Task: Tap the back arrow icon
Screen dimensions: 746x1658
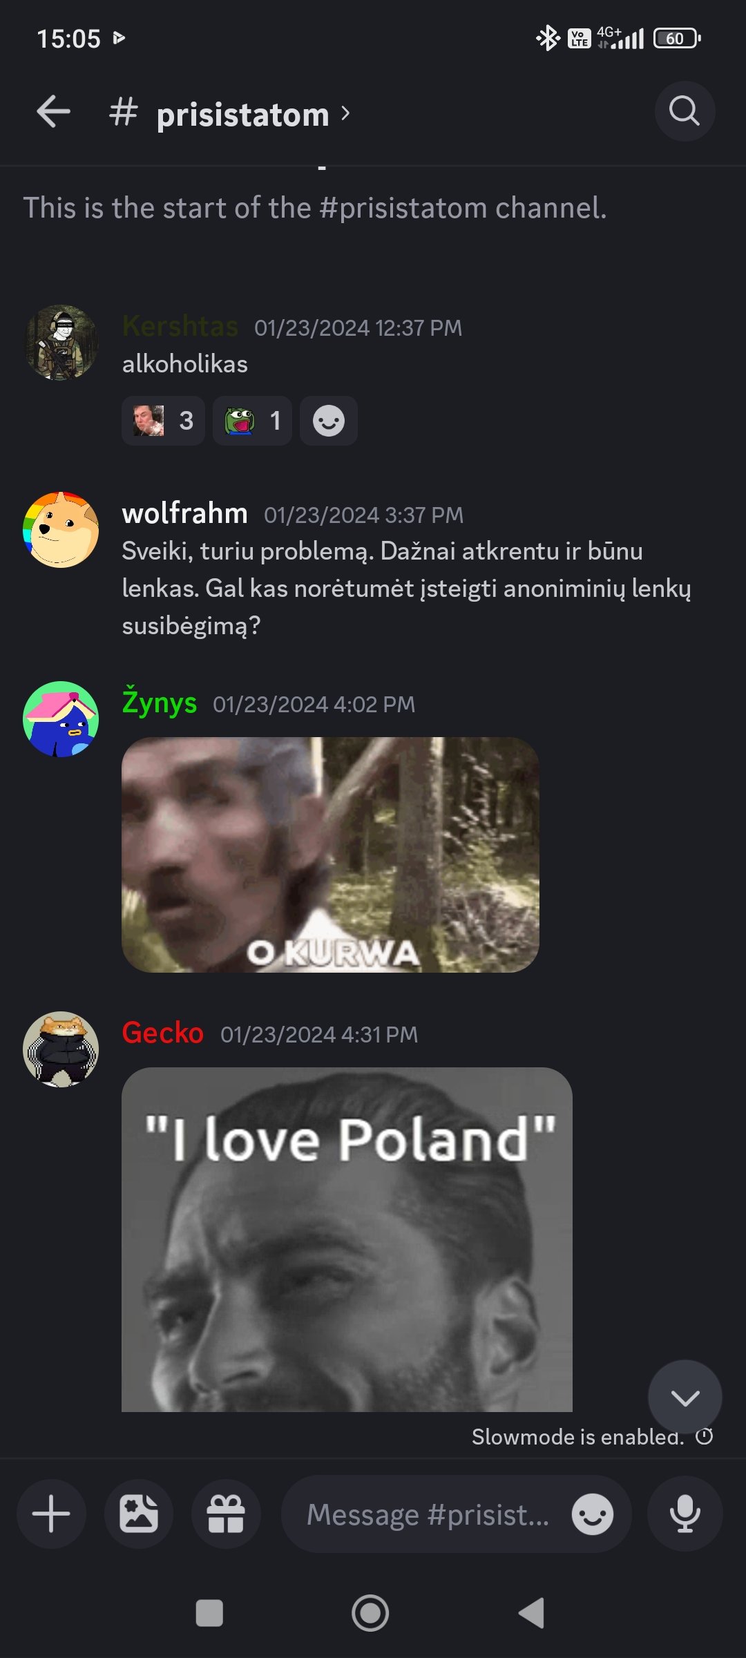Action: point(53,112)
